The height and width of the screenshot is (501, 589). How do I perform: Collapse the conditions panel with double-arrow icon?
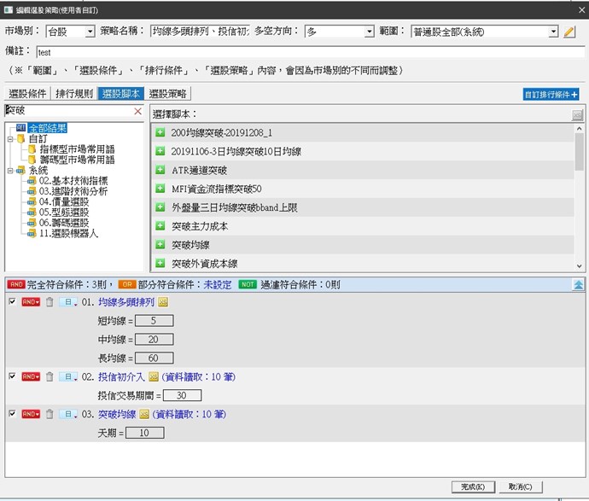pos(578,284)
